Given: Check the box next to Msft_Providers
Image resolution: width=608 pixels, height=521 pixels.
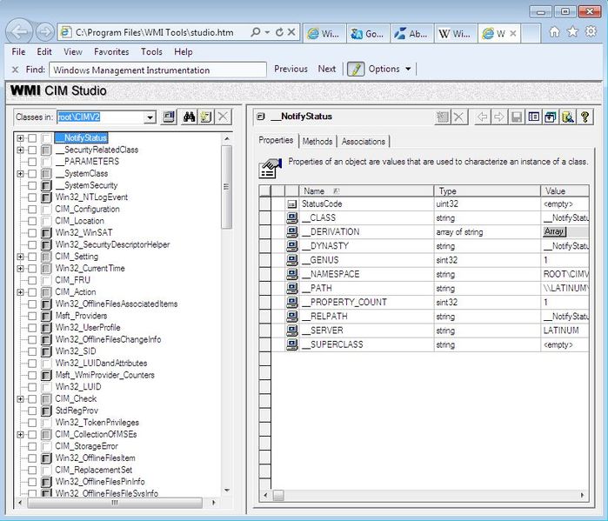Looking at the screenshot, I should click(x=32, y=316).
